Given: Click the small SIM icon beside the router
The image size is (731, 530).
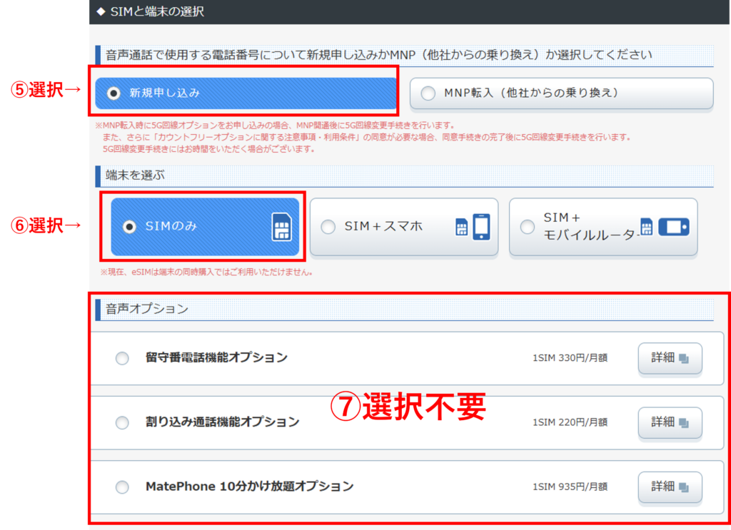Looking at the screenshot, I should (647, 227).
